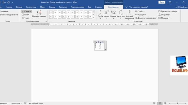Toggle Юникод equation format
The image size is (188, 105).
pyautogui.click(x=27, y=11)
